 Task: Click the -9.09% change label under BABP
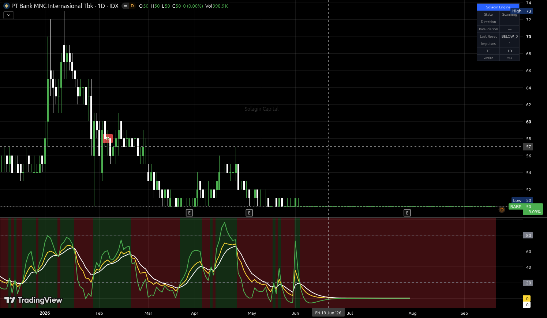[x=533, y=212]
